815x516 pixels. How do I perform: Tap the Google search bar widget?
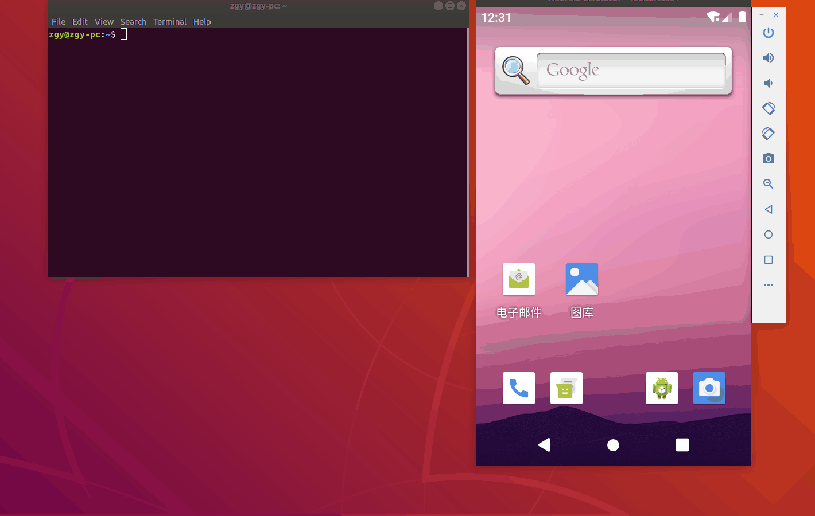(613, 70)
